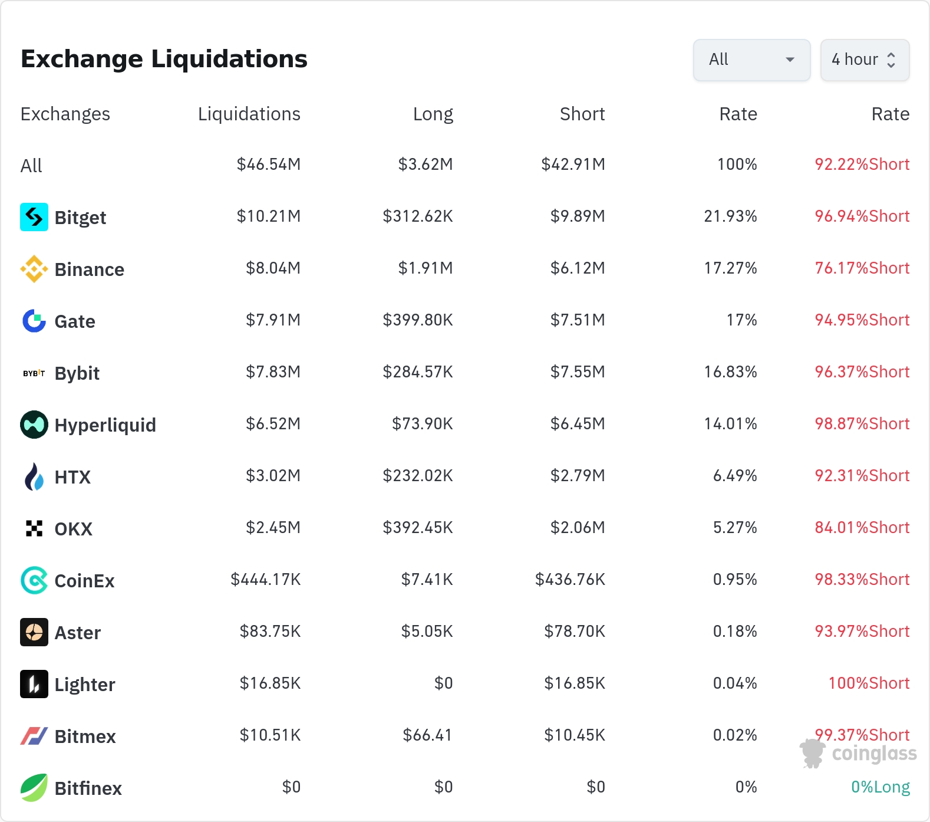Click the OKX checkered logo icon
930x822 pixels.
coord(34,528)
